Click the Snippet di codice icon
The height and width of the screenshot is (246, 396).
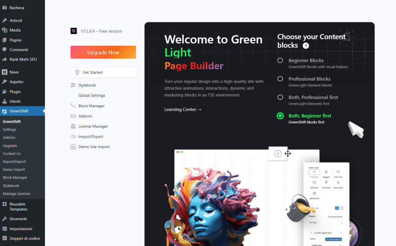pos(5,238)
